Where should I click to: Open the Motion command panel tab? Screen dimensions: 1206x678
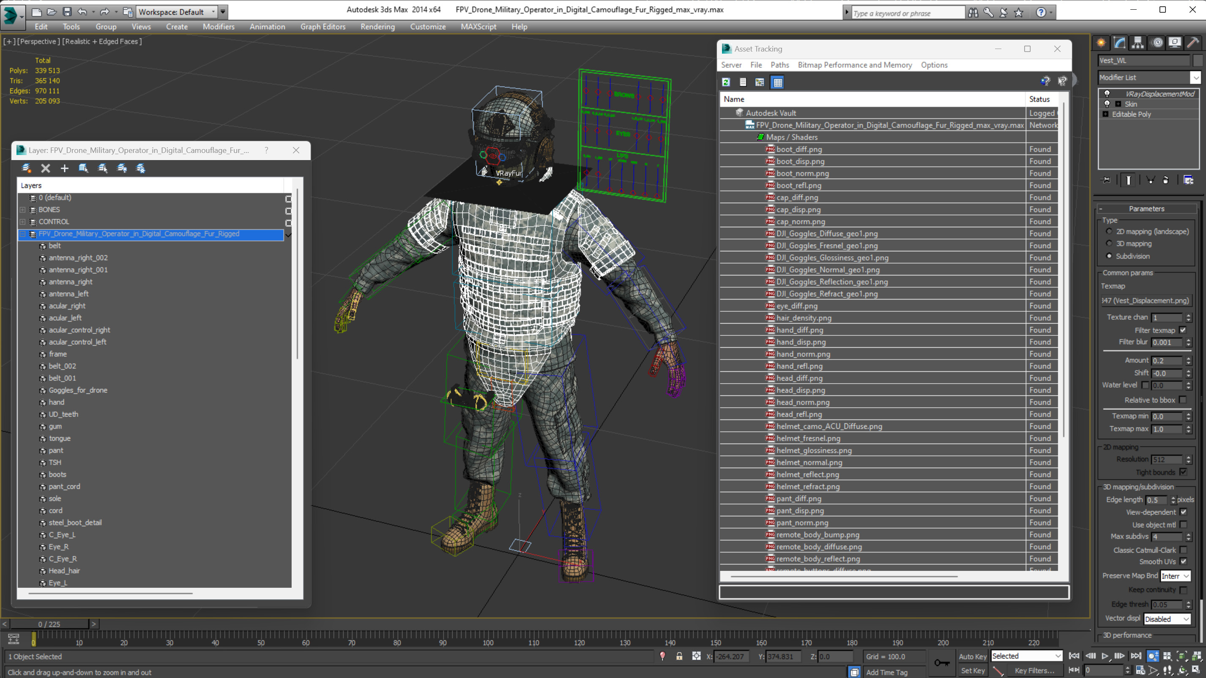point(1157,43)
